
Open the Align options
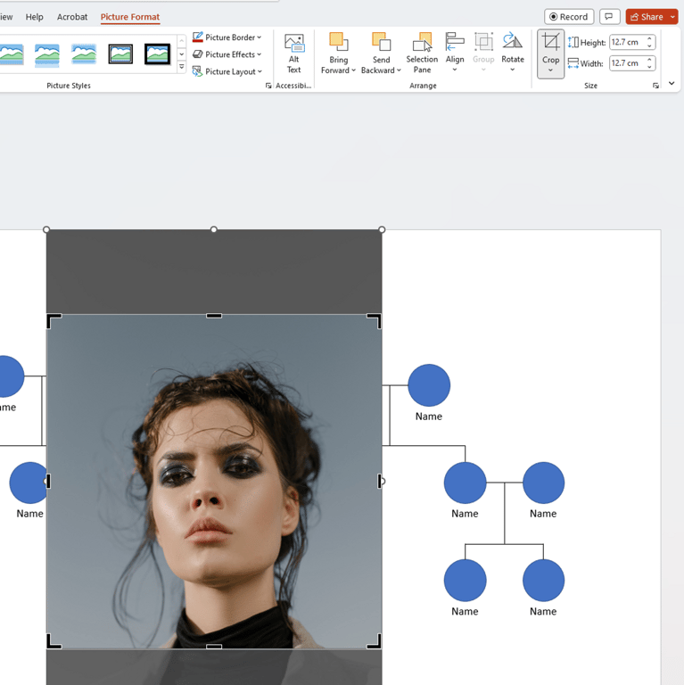coord(455,53)
